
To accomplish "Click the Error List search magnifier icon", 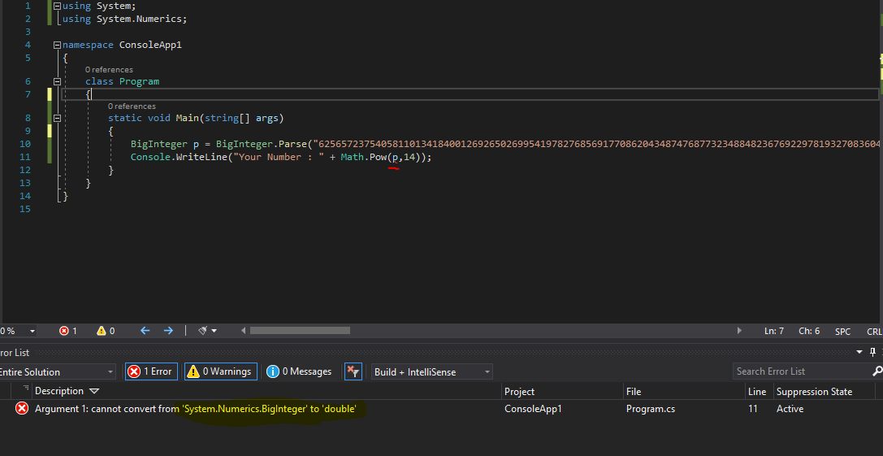I will coord(877,371).
